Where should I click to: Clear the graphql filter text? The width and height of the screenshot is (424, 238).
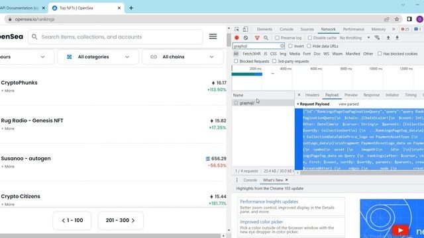click(x=282, y=46)
